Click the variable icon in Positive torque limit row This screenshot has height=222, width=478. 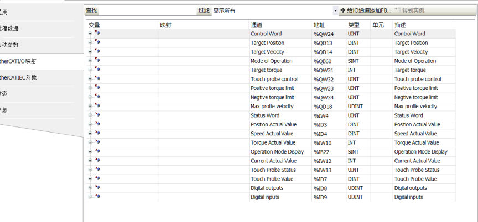(97, 88)
